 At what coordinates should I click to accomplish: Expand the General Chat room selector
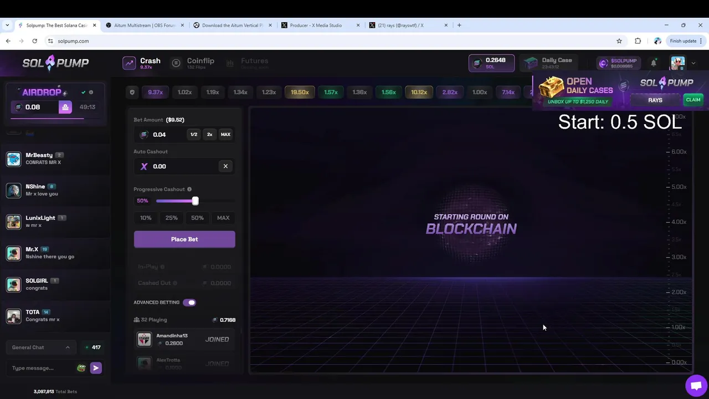tap(41, 347)
